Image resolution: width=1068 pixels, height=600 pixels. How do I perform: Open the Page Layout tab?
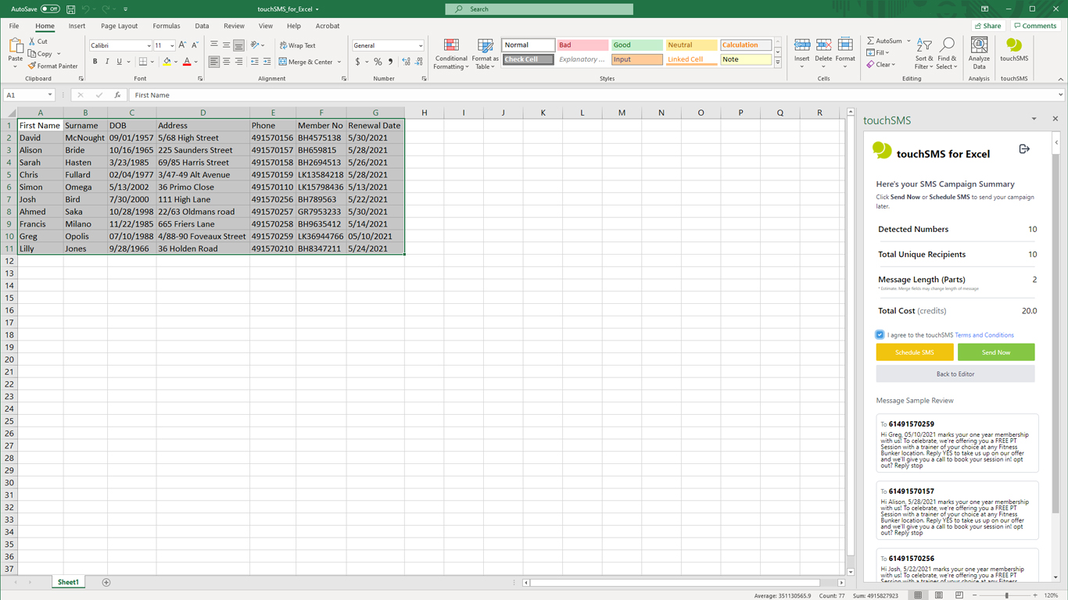tap(119, 26)
